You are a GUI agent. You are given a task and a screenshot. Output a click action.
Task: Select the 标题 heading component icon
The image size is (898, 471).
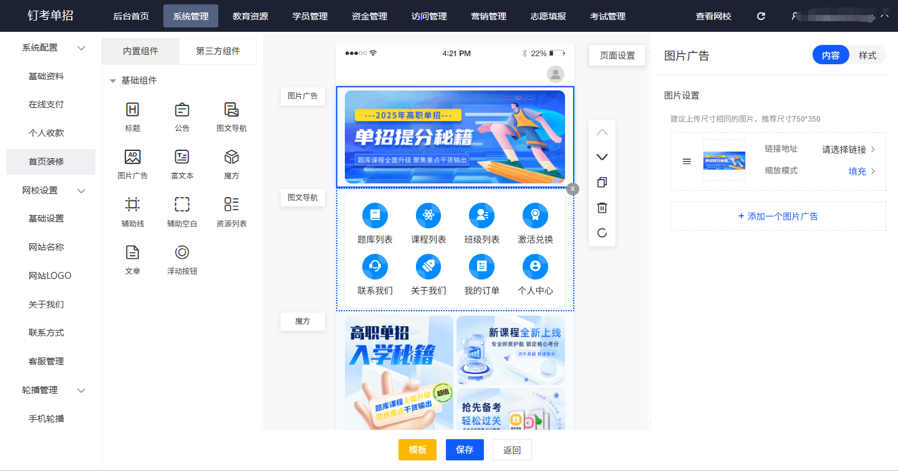pyautogui.click(x=132, y=110)
